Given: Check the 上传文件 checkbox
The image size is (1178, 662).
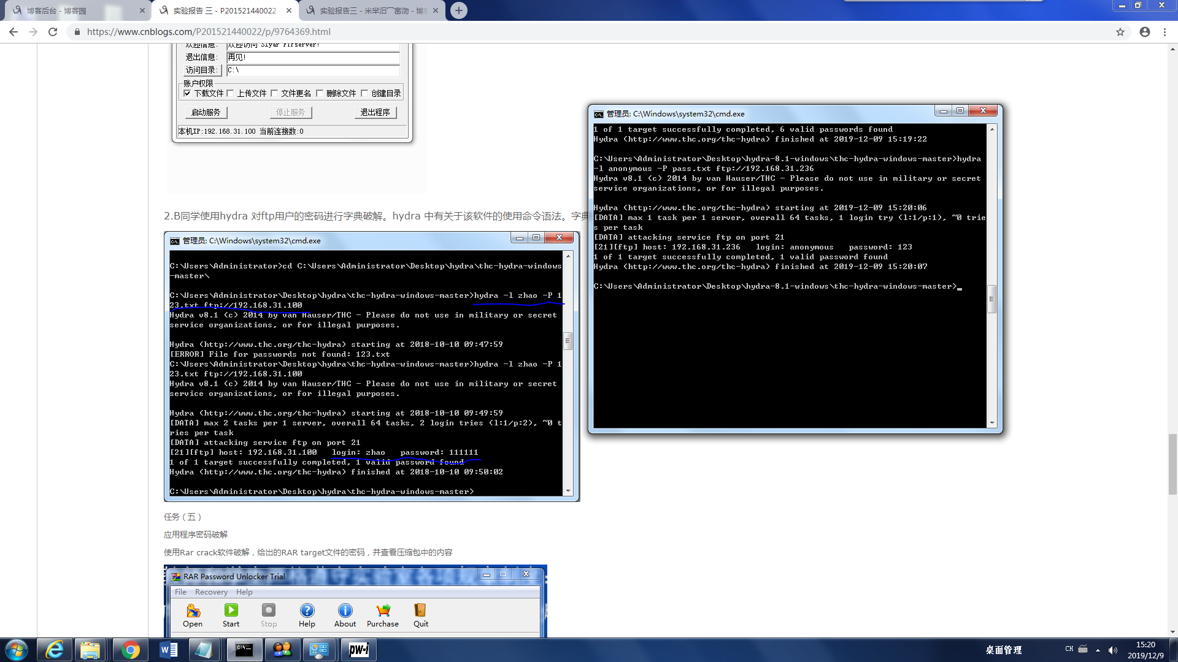Looking at the screenshot, I should 230,93.
